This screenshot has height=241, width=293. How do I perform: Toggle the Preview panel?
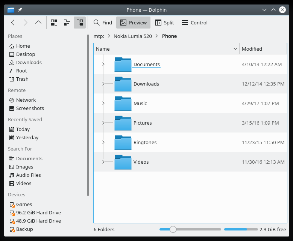coord(133,23)
